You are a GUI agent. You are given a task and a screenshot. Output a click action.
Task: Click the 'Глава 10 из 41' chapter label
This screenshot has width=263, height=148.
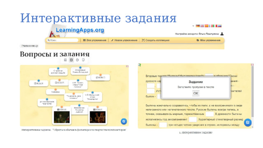coord(30,46)
